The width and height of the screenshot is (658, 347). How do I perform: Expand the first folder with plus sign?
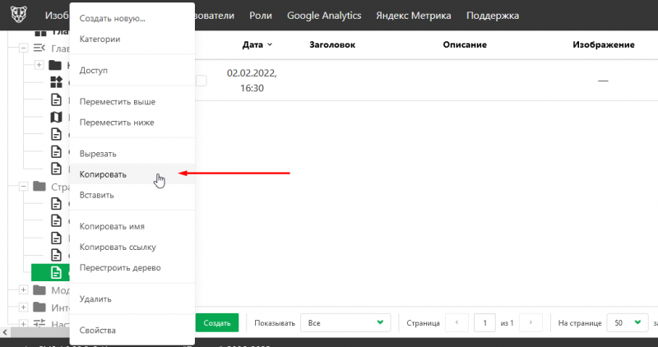(x=39, y=65)
